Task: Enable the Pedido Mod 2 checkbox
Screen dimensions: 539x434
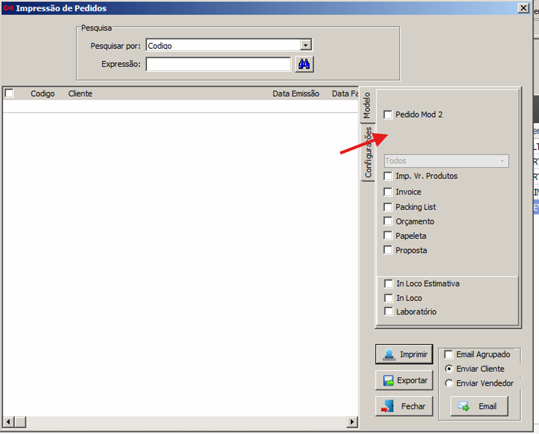Action: click(x=388, y=114)
